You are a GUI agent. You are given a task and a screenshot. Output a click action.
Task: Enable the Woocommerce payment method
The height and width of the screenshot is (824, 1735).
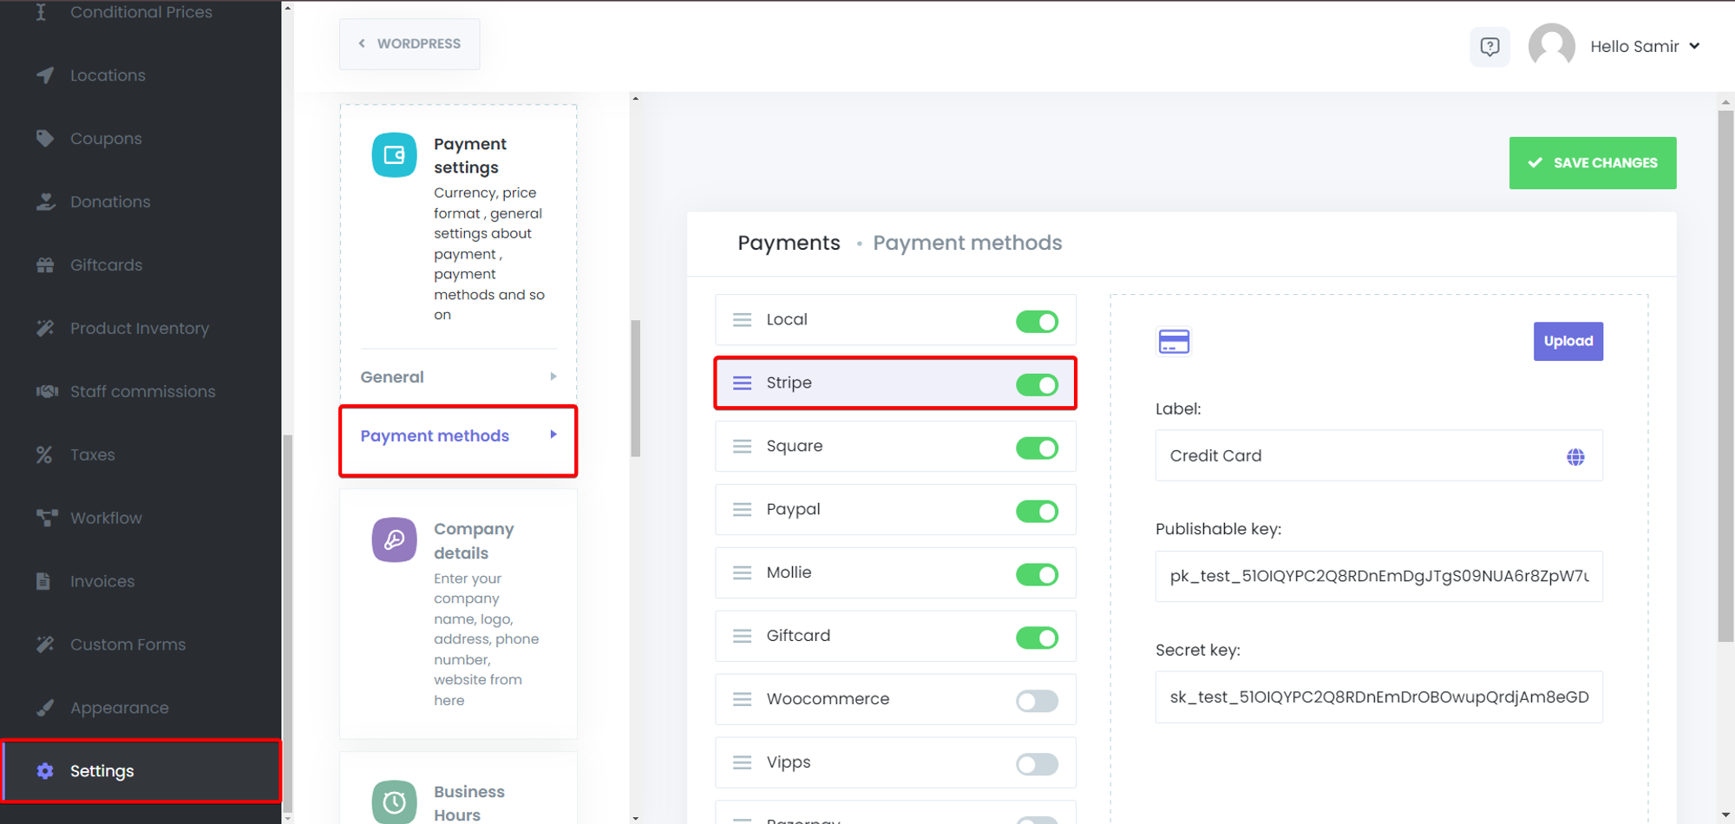click(1037, 700)
